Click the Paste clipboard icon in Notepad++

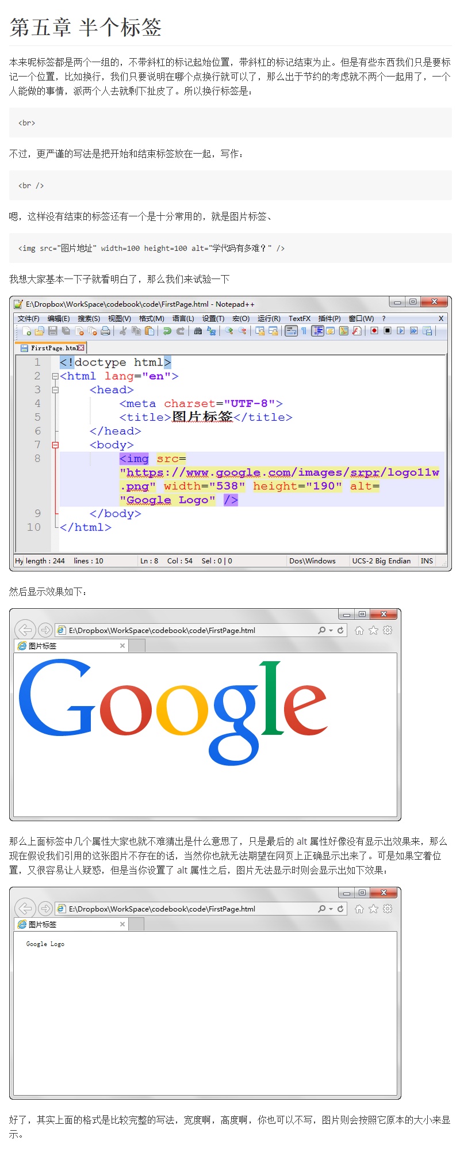pyautogui.click(x=149, y=331)
